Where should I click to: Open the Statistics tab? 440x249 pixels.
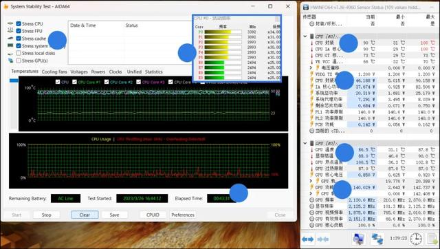point(154,72)
